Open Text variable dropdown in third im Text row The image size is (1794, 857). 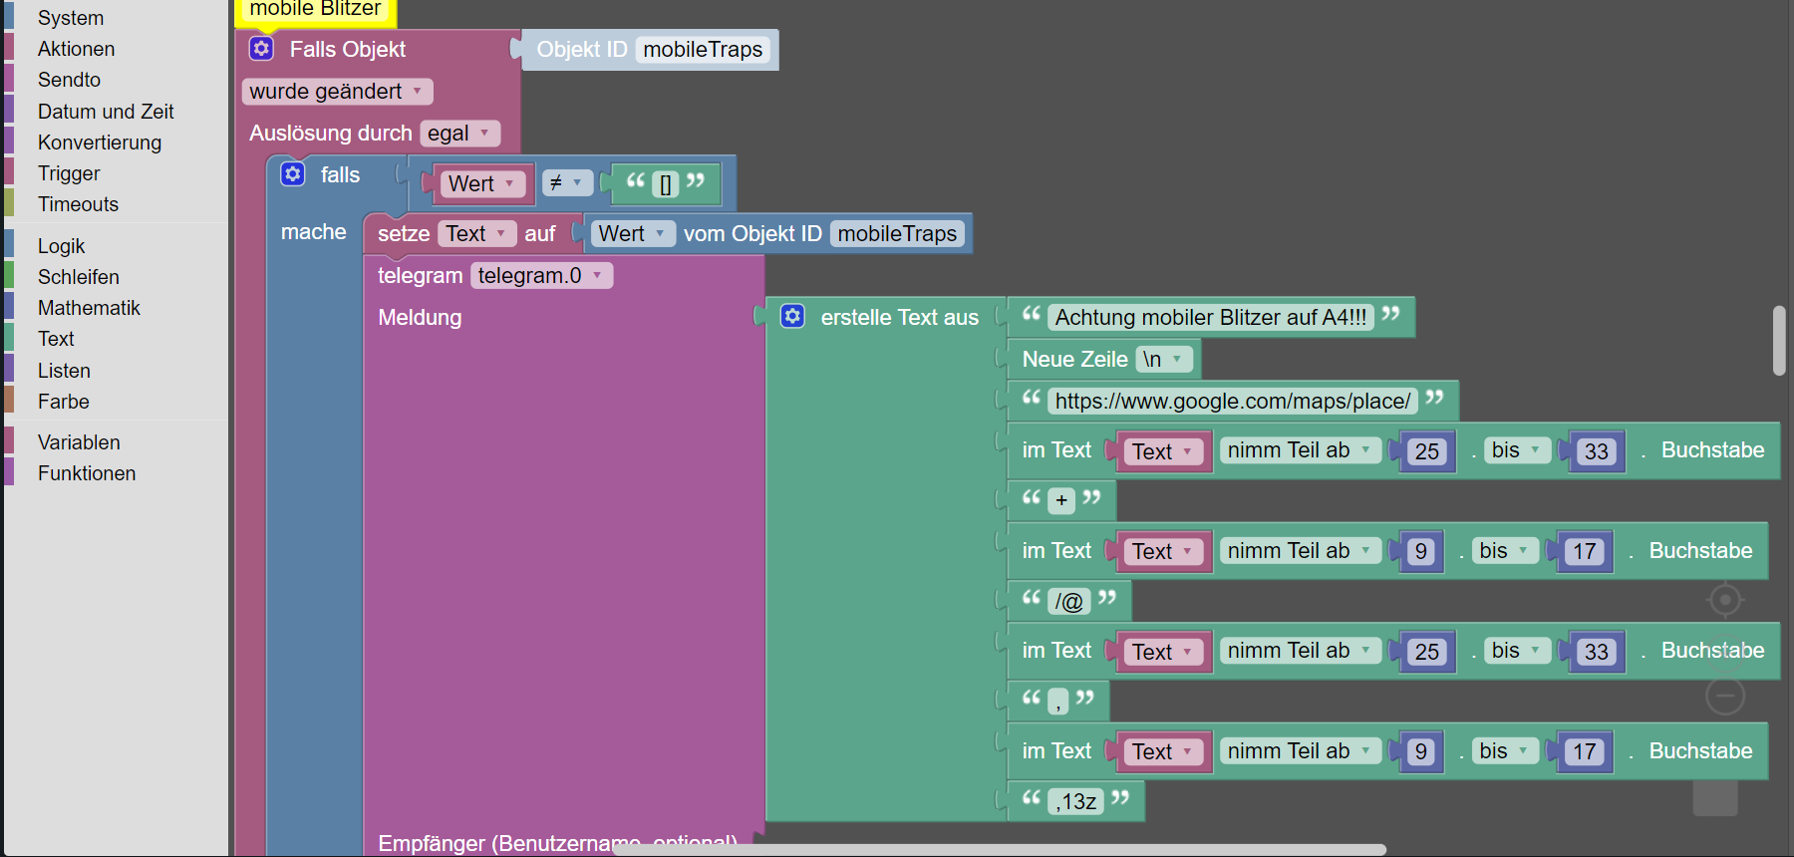pyautogui.click(x=1163, y=652)
